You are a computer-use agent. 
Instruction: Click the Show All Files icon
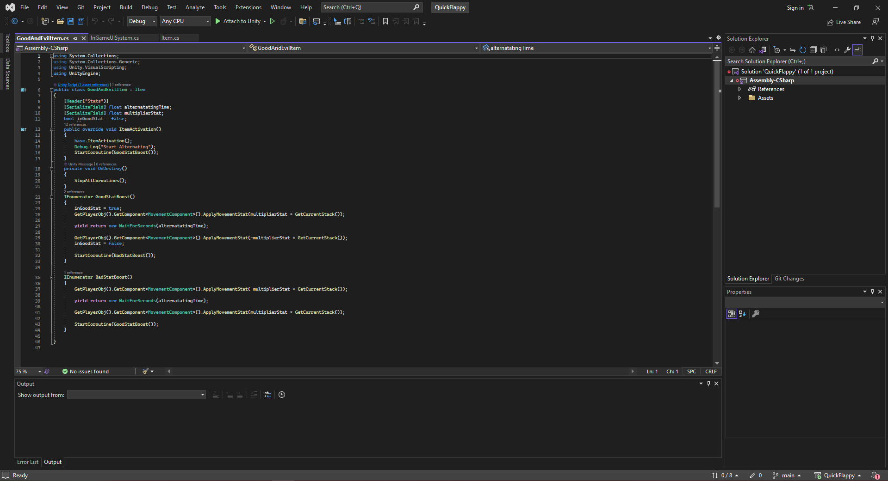(823, 50)
